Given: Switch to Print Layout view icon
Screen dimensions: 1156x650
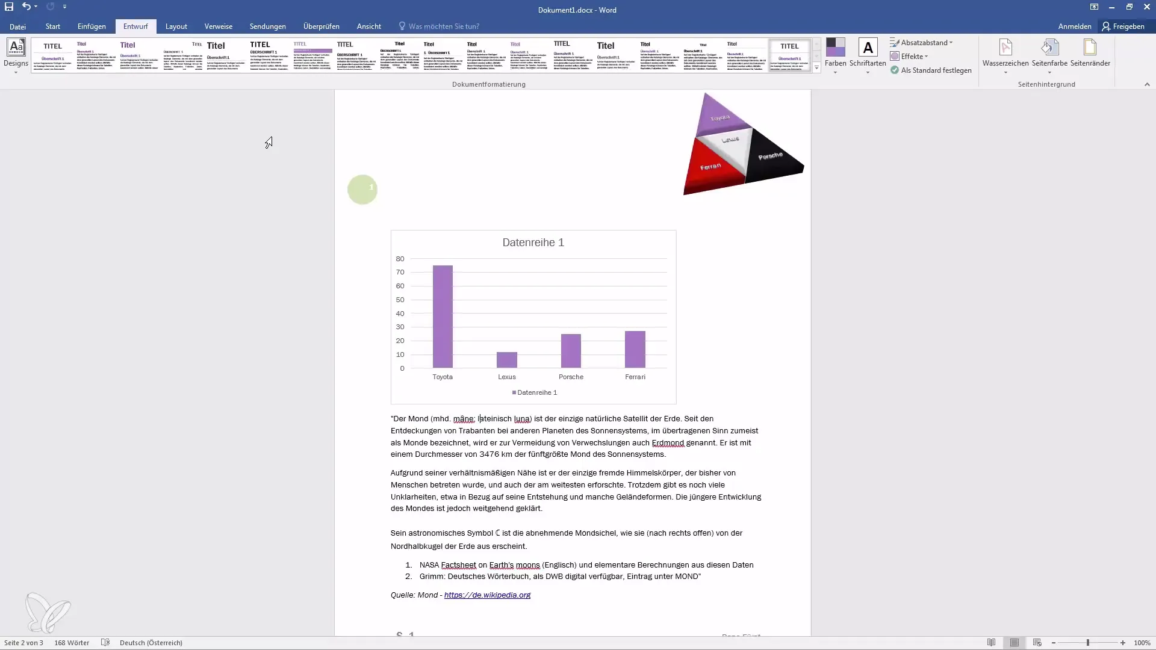Looking at the screenshot, I should click(x=1015, y=643).
